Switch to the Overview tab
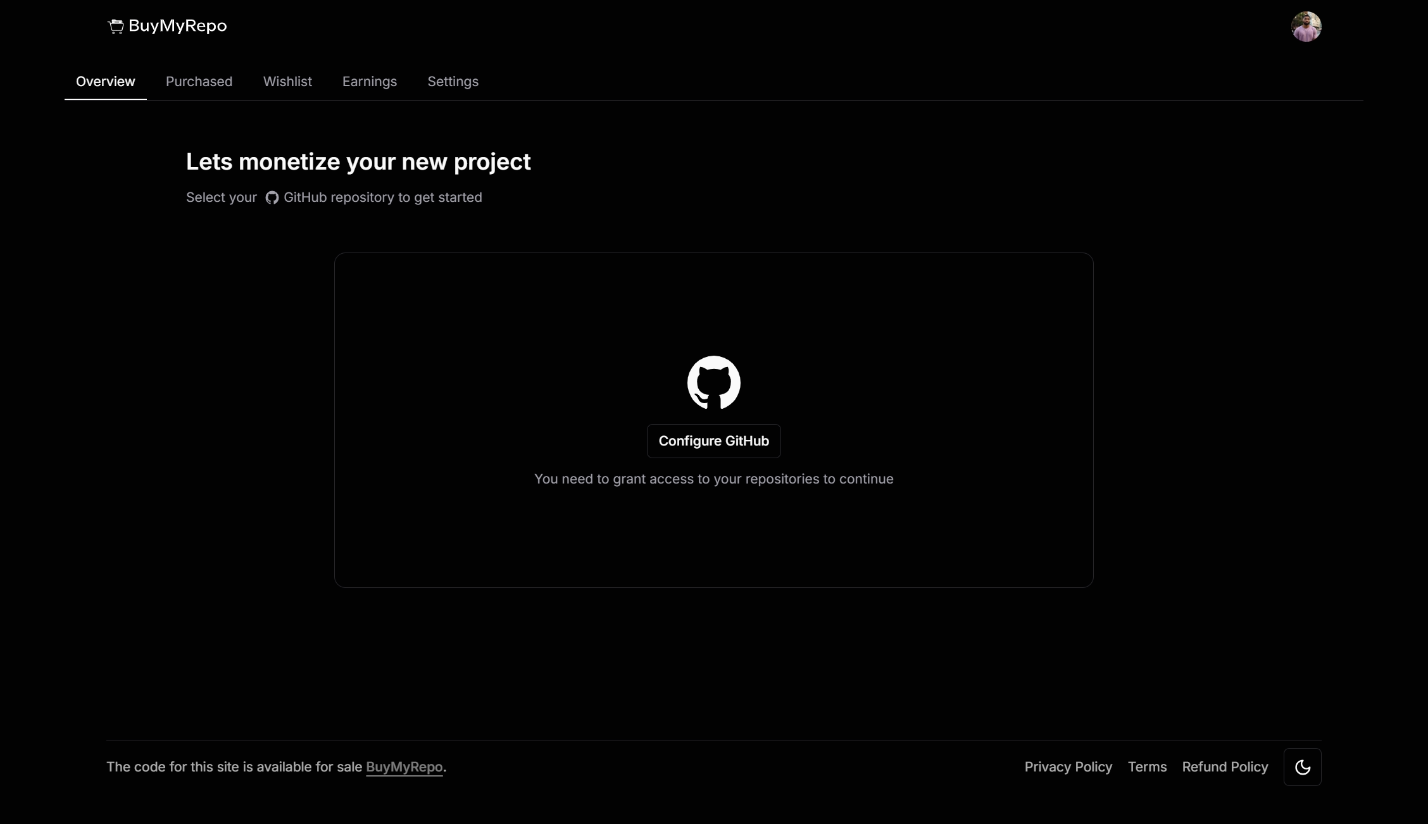1428x824 pixels. (106, 82)
